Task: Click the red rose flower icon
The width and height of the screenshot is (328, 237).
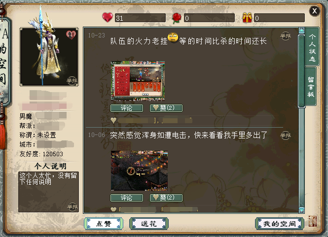Action: click(x=177, y=18)
